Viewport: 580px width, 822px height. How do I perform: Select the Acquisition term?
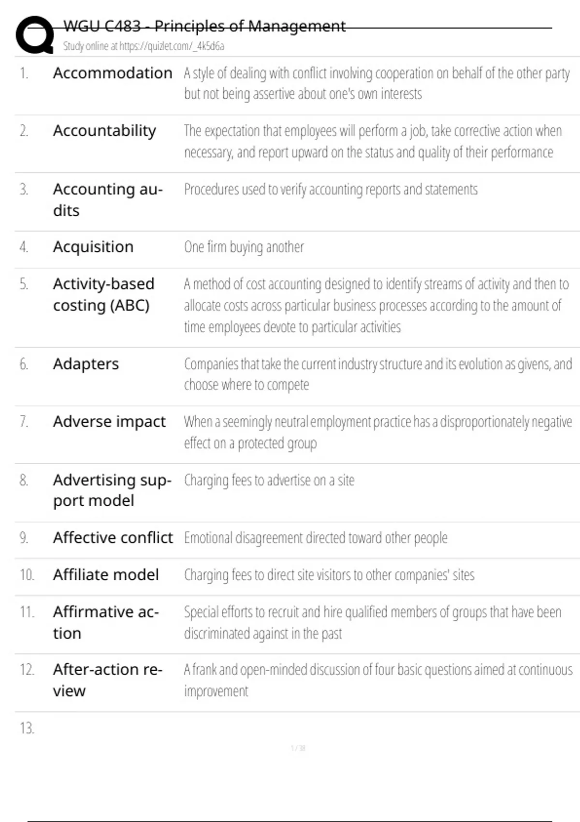(93, 247)
